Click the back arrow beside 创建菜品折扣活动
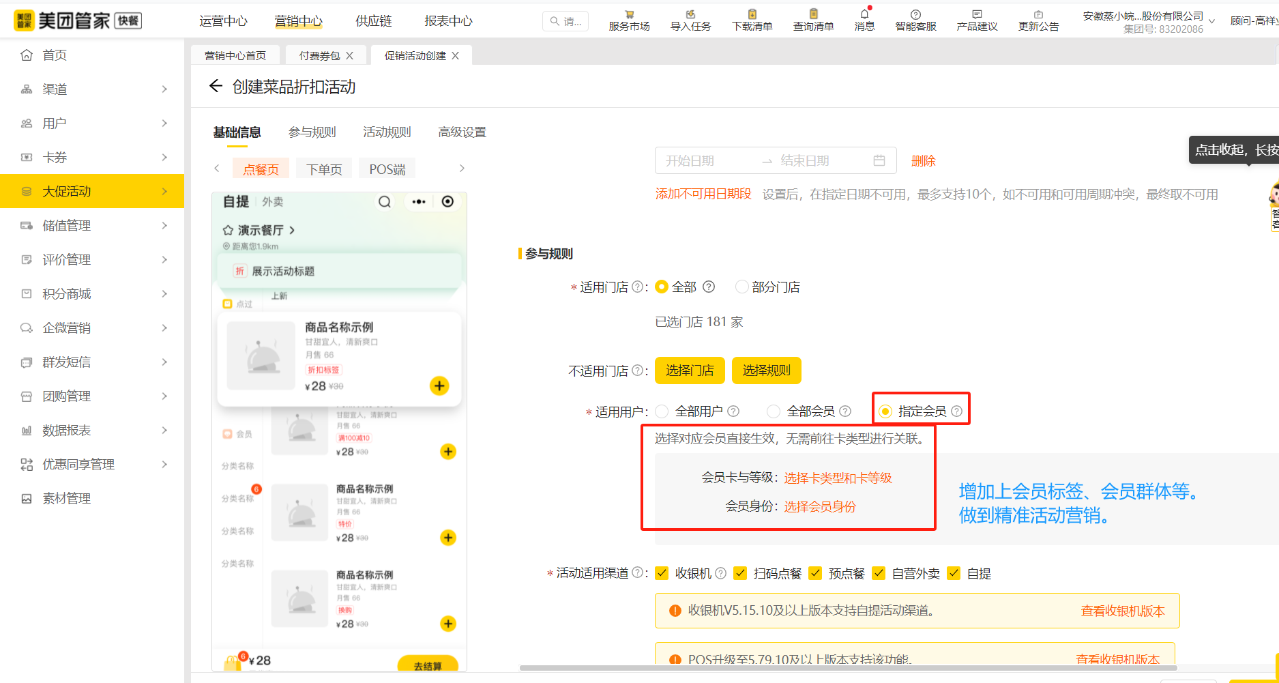 click(216, 86)
